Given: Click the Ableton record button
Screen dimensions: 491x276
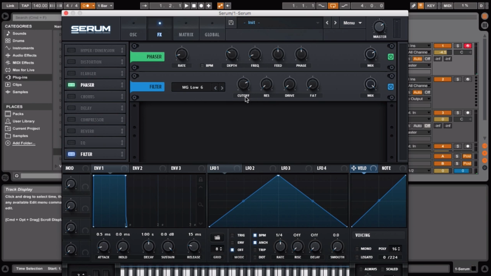Looking at the screenshot, I should 201,6.
